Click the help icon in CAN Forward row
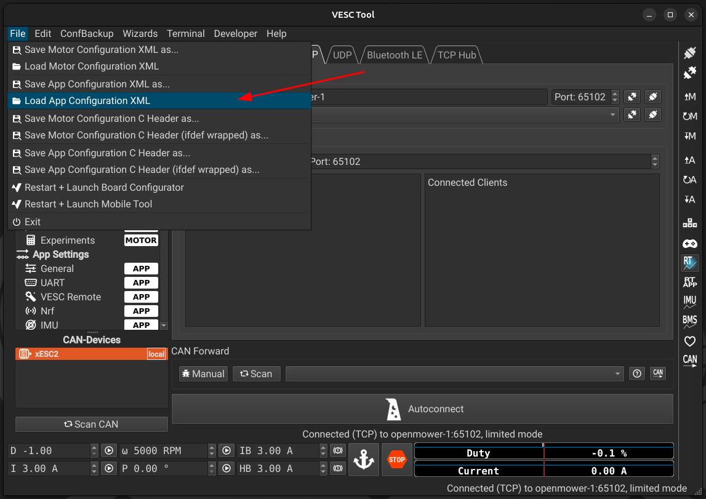The width and height of the screenshot is (706, 499). pos(637,373)
